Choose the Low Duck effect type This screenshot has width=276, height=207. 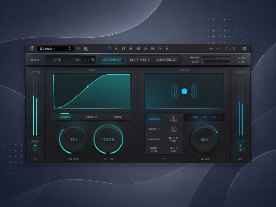(x=154, y=139)
